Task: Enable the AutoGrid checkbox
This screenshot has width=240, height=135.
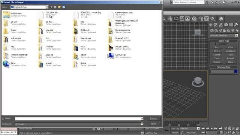Action: click(217, 44)
